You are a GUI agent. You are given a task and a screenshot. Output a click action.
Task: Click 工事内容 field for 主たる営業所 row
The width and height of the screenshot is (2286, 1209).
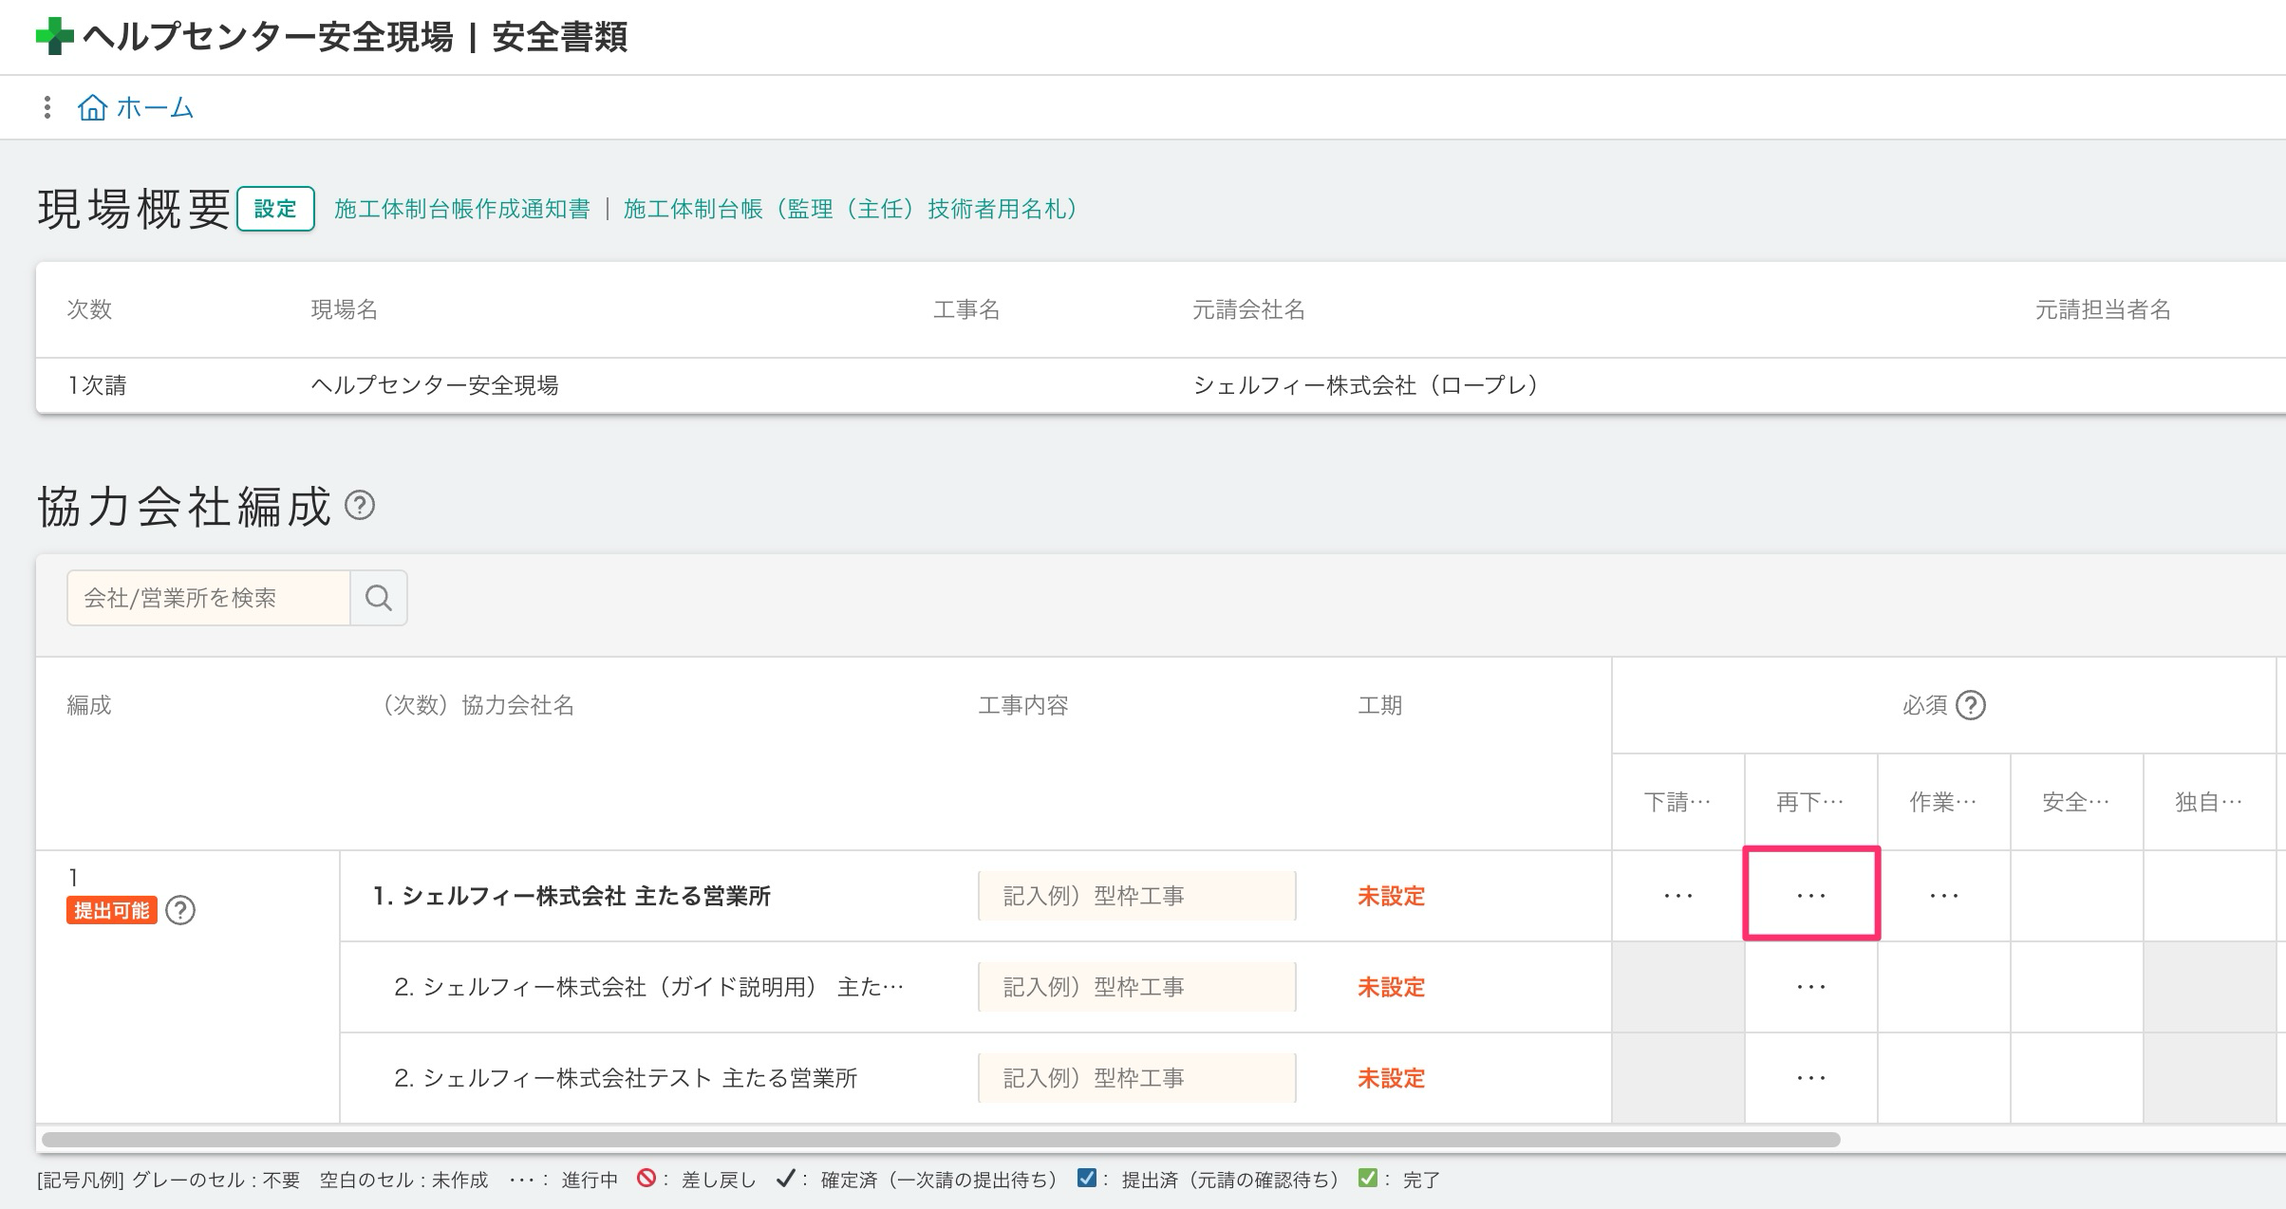click(1136, 896)
